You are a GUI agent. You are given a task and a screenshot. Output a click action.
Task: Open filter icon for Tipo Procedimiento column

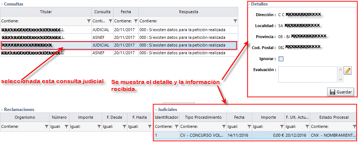pyautogui.click(x=224, y=126)
